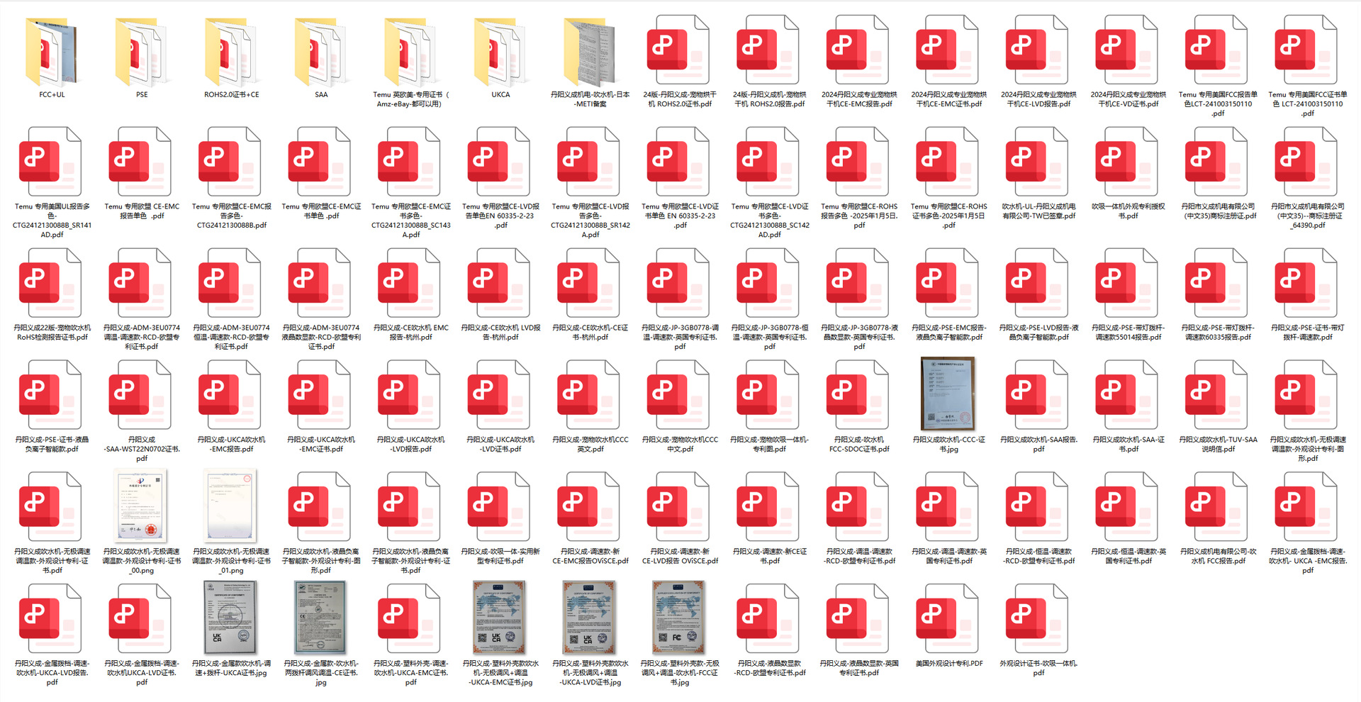
Task: Click file name '丹阳义成吹水机-SAA-证书.pdf'
Action: click(1128, 444)
